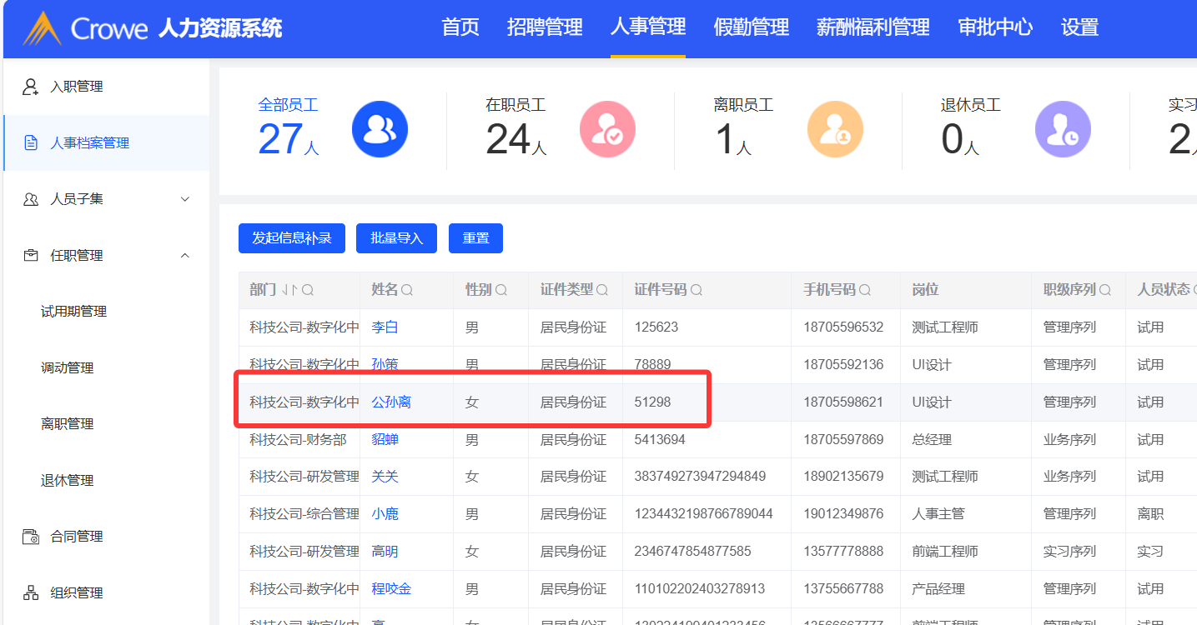This screenshot has height=625, width=1197.
Task: Click the search icon in 姓名 column header
Action: coord(407,291)
